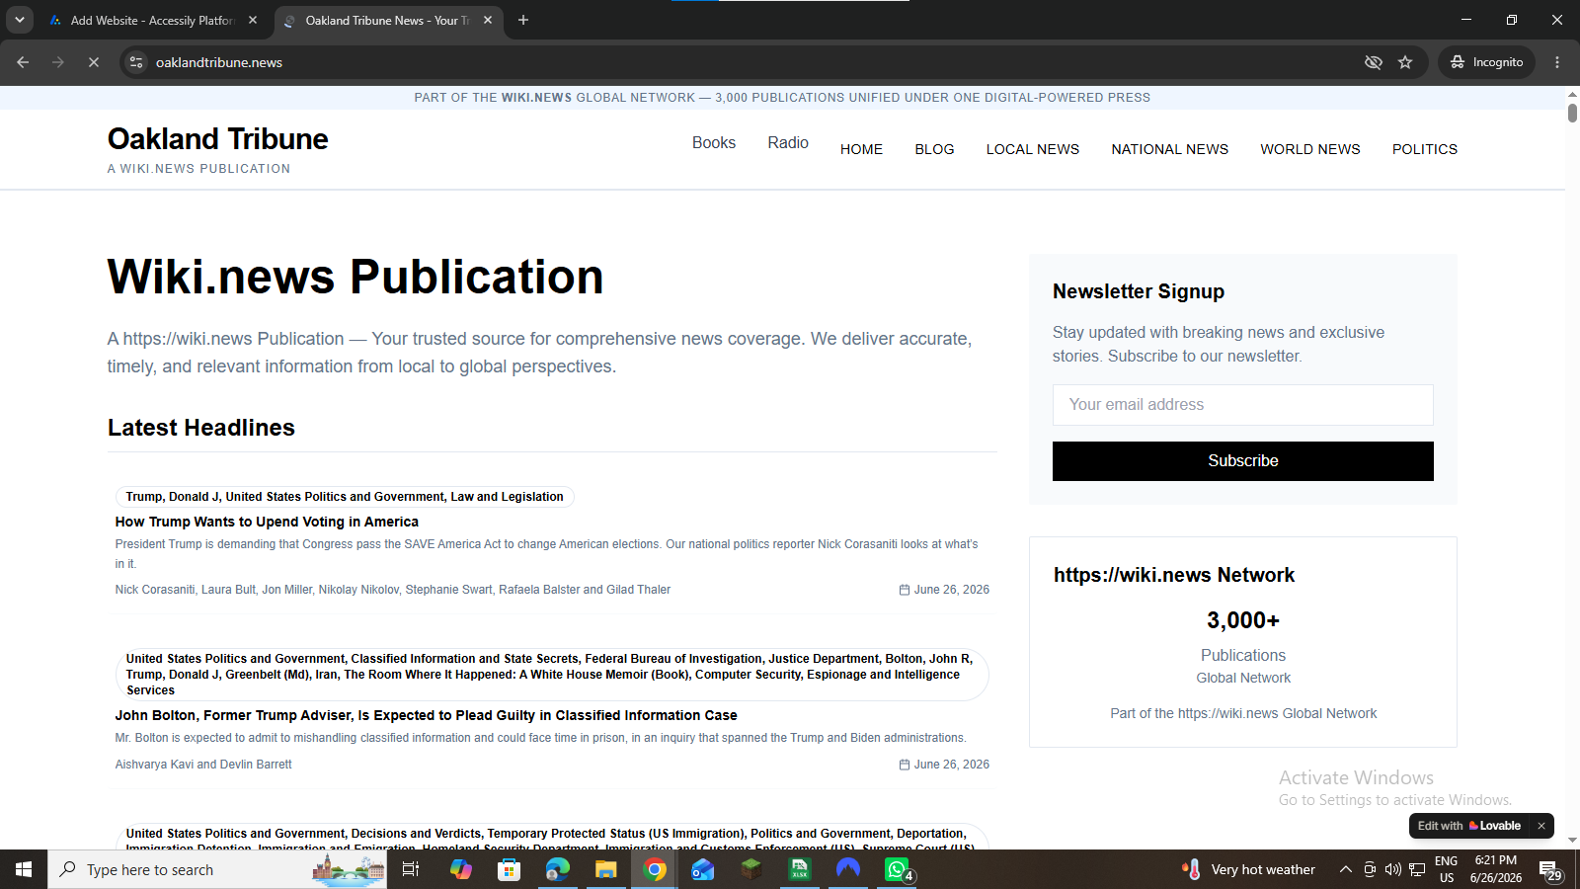View site information icon in address bar
This screenshot has width=1580, height=889.
(x=136, y=62)
